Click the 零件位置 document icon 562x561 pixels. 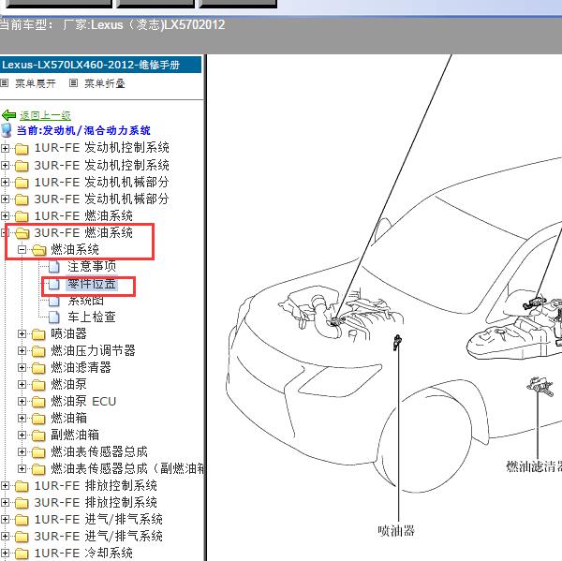(54, 284)
